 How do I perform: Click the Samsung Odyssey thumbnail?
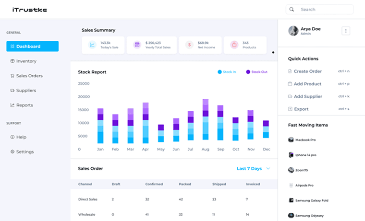[x=291, y=215]
